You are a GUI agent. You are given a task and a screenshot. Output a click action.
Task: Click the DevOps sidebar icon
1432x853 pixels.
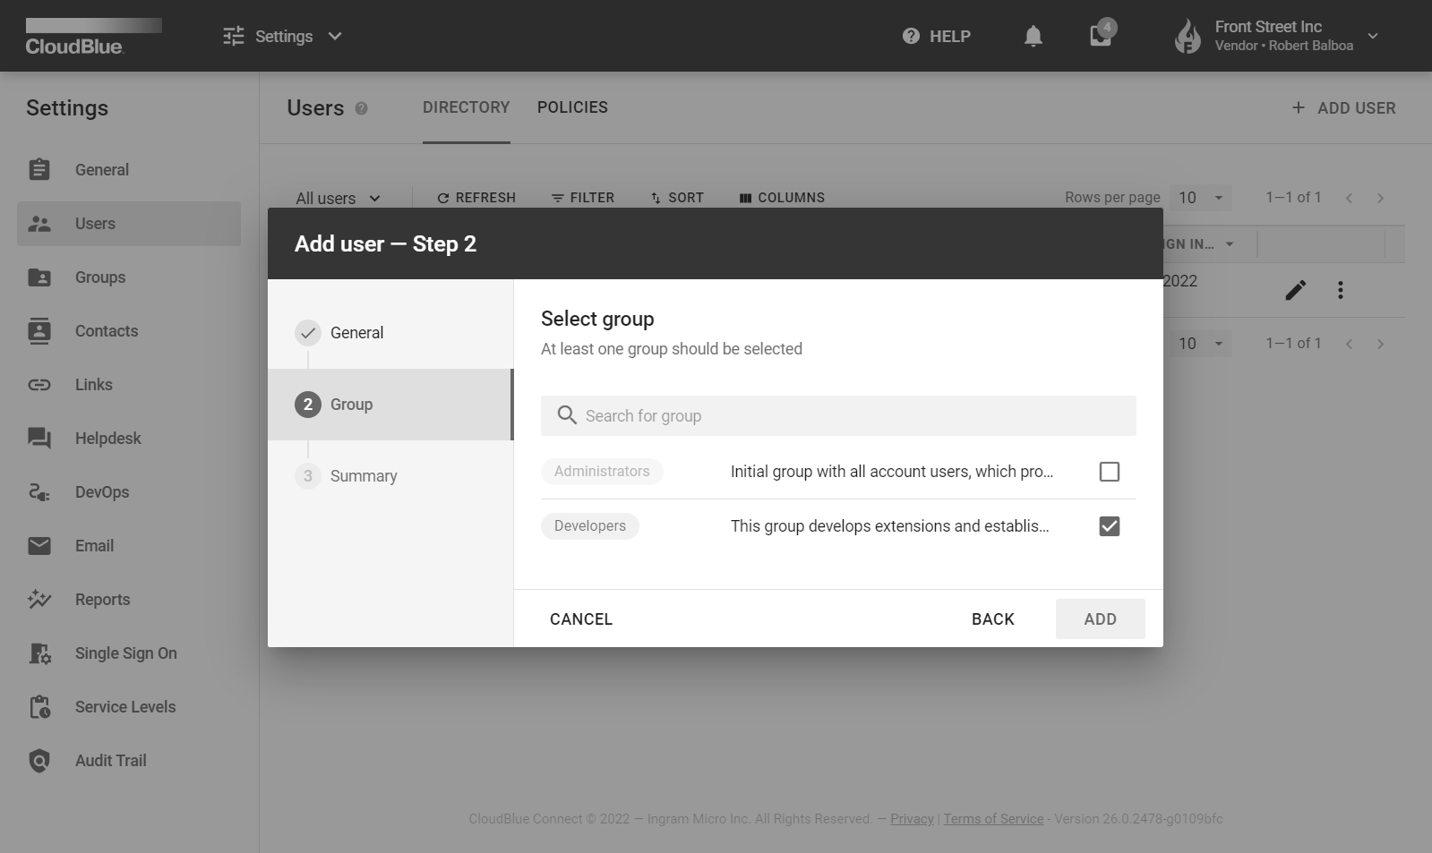[39, 492]
